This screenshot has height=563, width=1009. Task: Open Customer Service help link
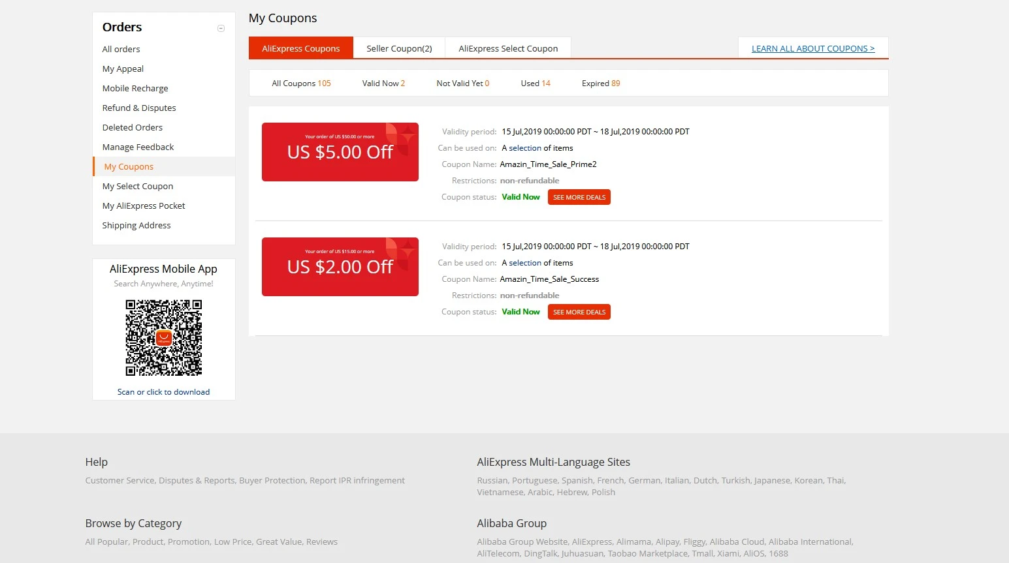pyautogui.click(x=120, y=481)
